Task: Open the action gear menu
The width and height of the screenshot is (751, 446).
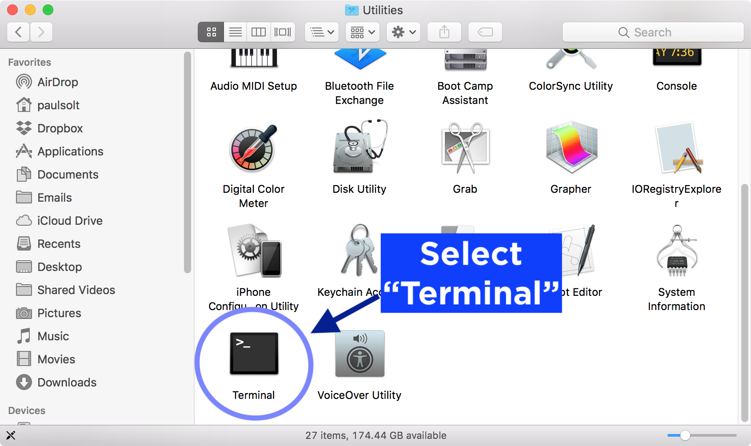Action: [403, 32]
